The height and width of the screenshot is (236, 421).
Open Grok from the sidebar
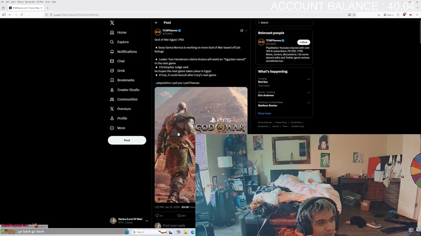pos(117,70)
